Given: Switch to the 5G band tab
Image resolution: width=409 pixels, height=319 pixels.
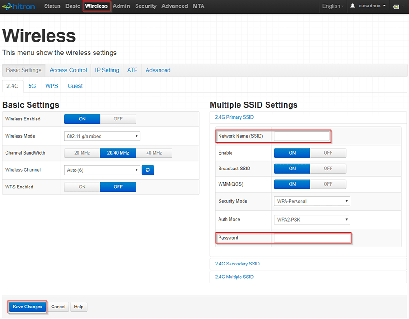Looking at the screenshot, I should point(32,86).
